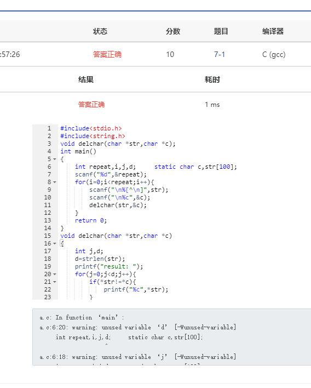Click the int main() code line
This screenshot has height=388, width=311.
coord(78,151)
